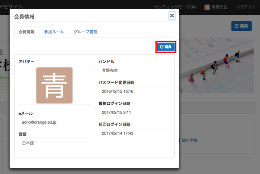The width and height of the screenshot is (260, 174).
Task: Click the miniature figures banner image
Action: tap(219, 65)
